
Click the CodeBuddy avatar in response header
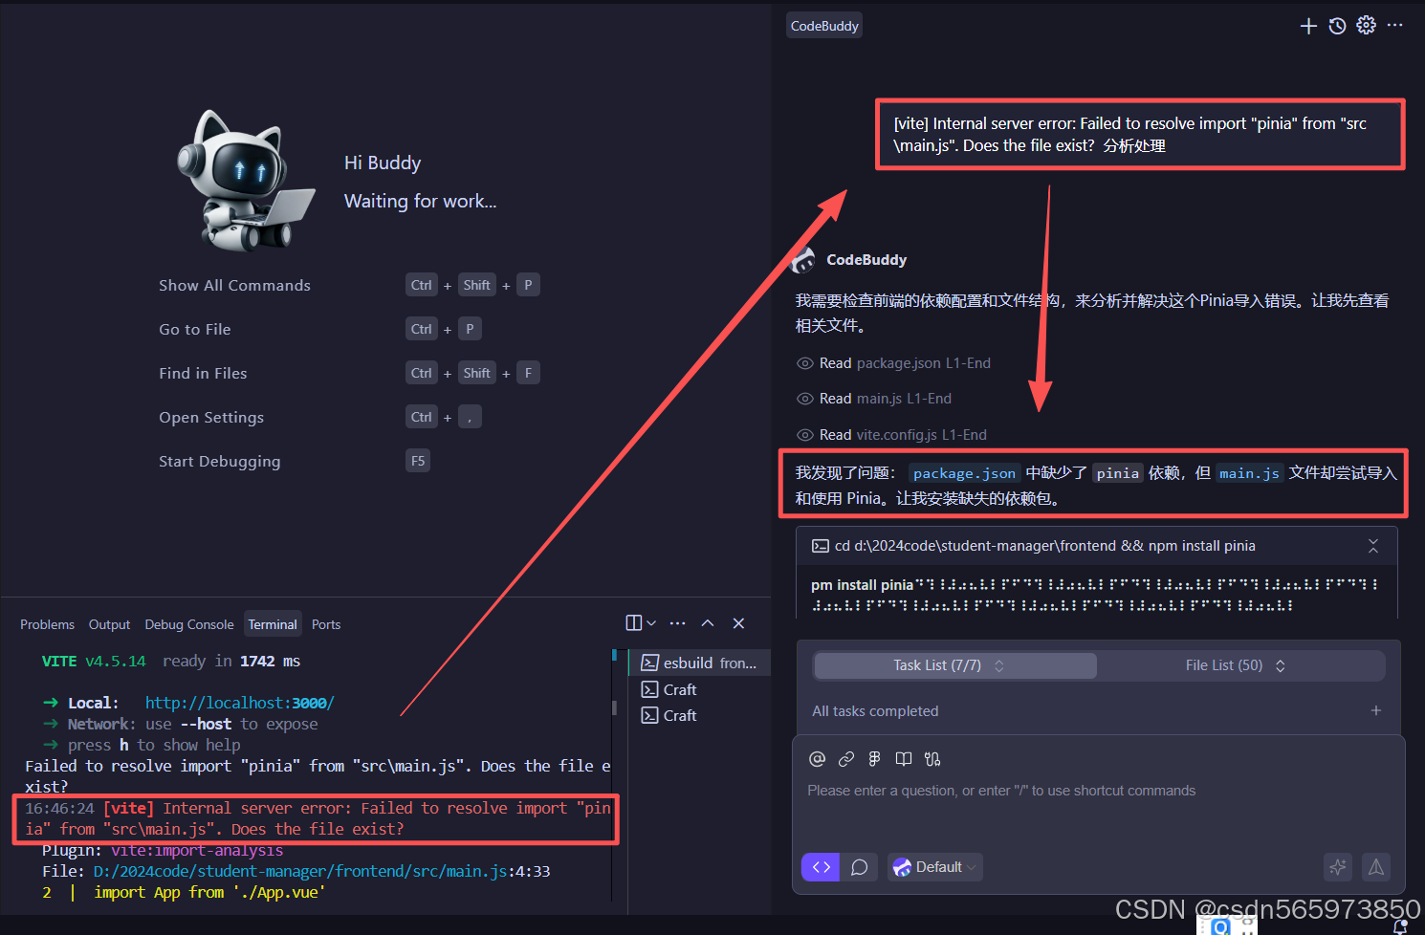pyautogui.click(x=804, y=259)
